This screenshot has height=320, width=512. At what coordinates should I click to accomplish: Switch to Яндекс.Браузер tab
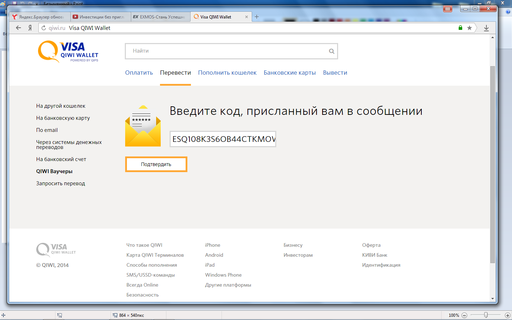pyautogui.click(x=40, y=17)
